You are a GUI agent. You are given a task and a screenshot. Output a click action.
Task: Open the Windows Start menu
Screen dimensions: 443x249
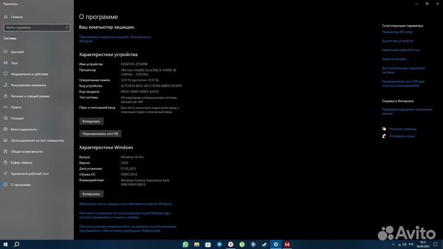[6, 245]
